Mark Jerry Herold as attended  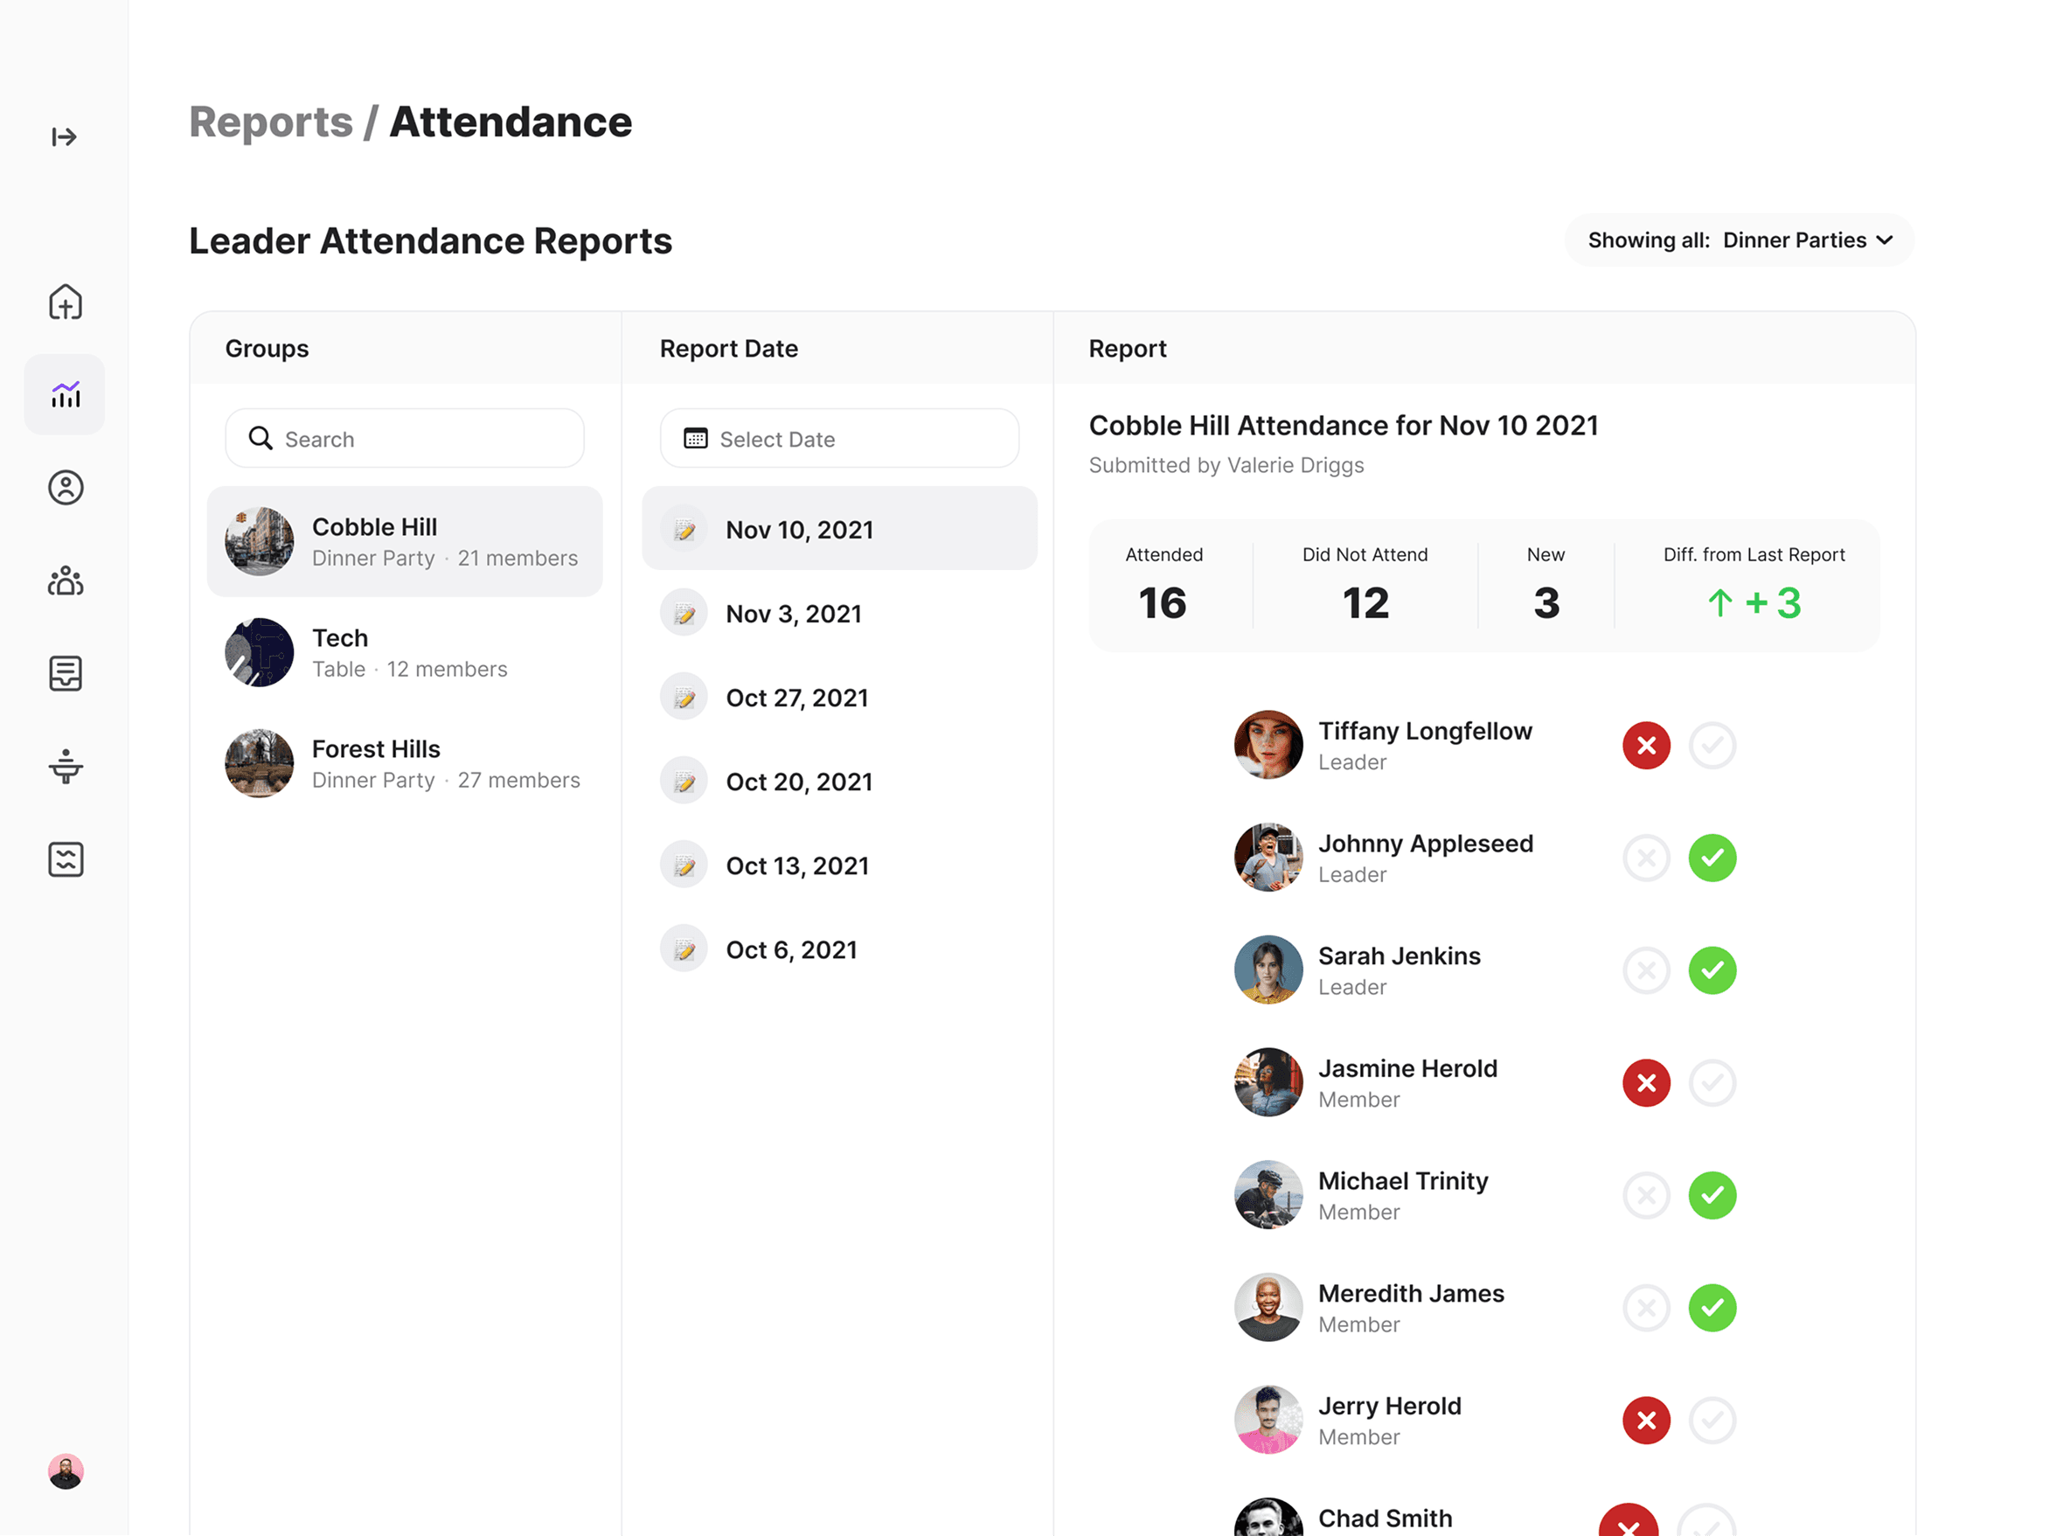point(1712,1421)
